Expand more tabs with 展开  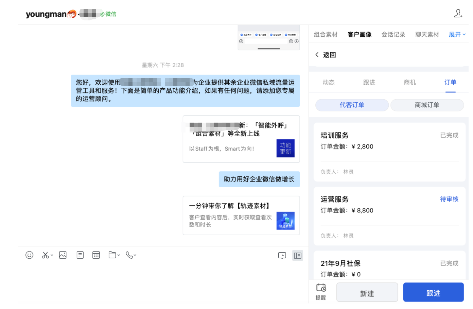click(x=457, y=34)
